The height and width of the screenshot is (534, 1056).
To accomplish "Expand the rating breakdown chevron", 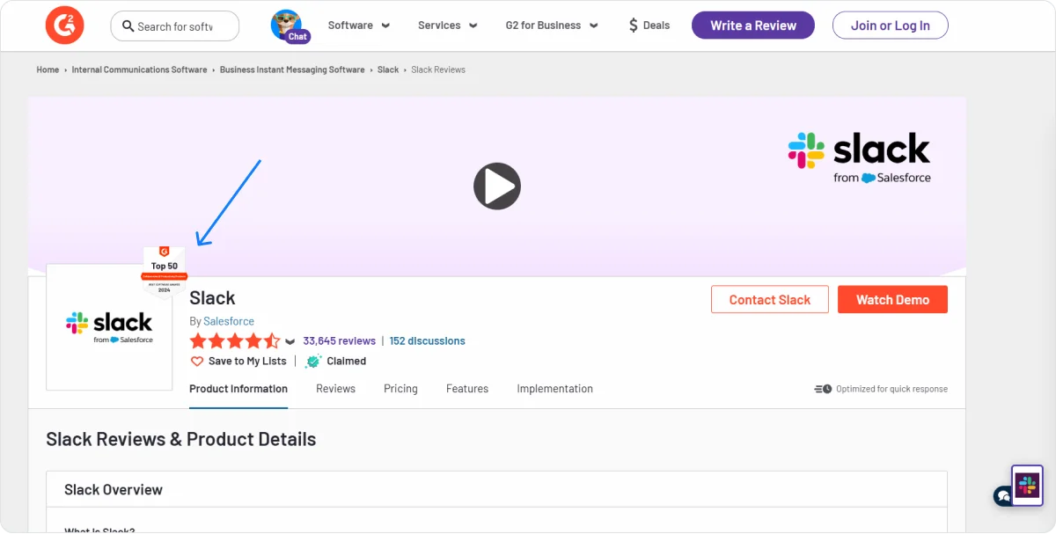I will click(290, 342).
